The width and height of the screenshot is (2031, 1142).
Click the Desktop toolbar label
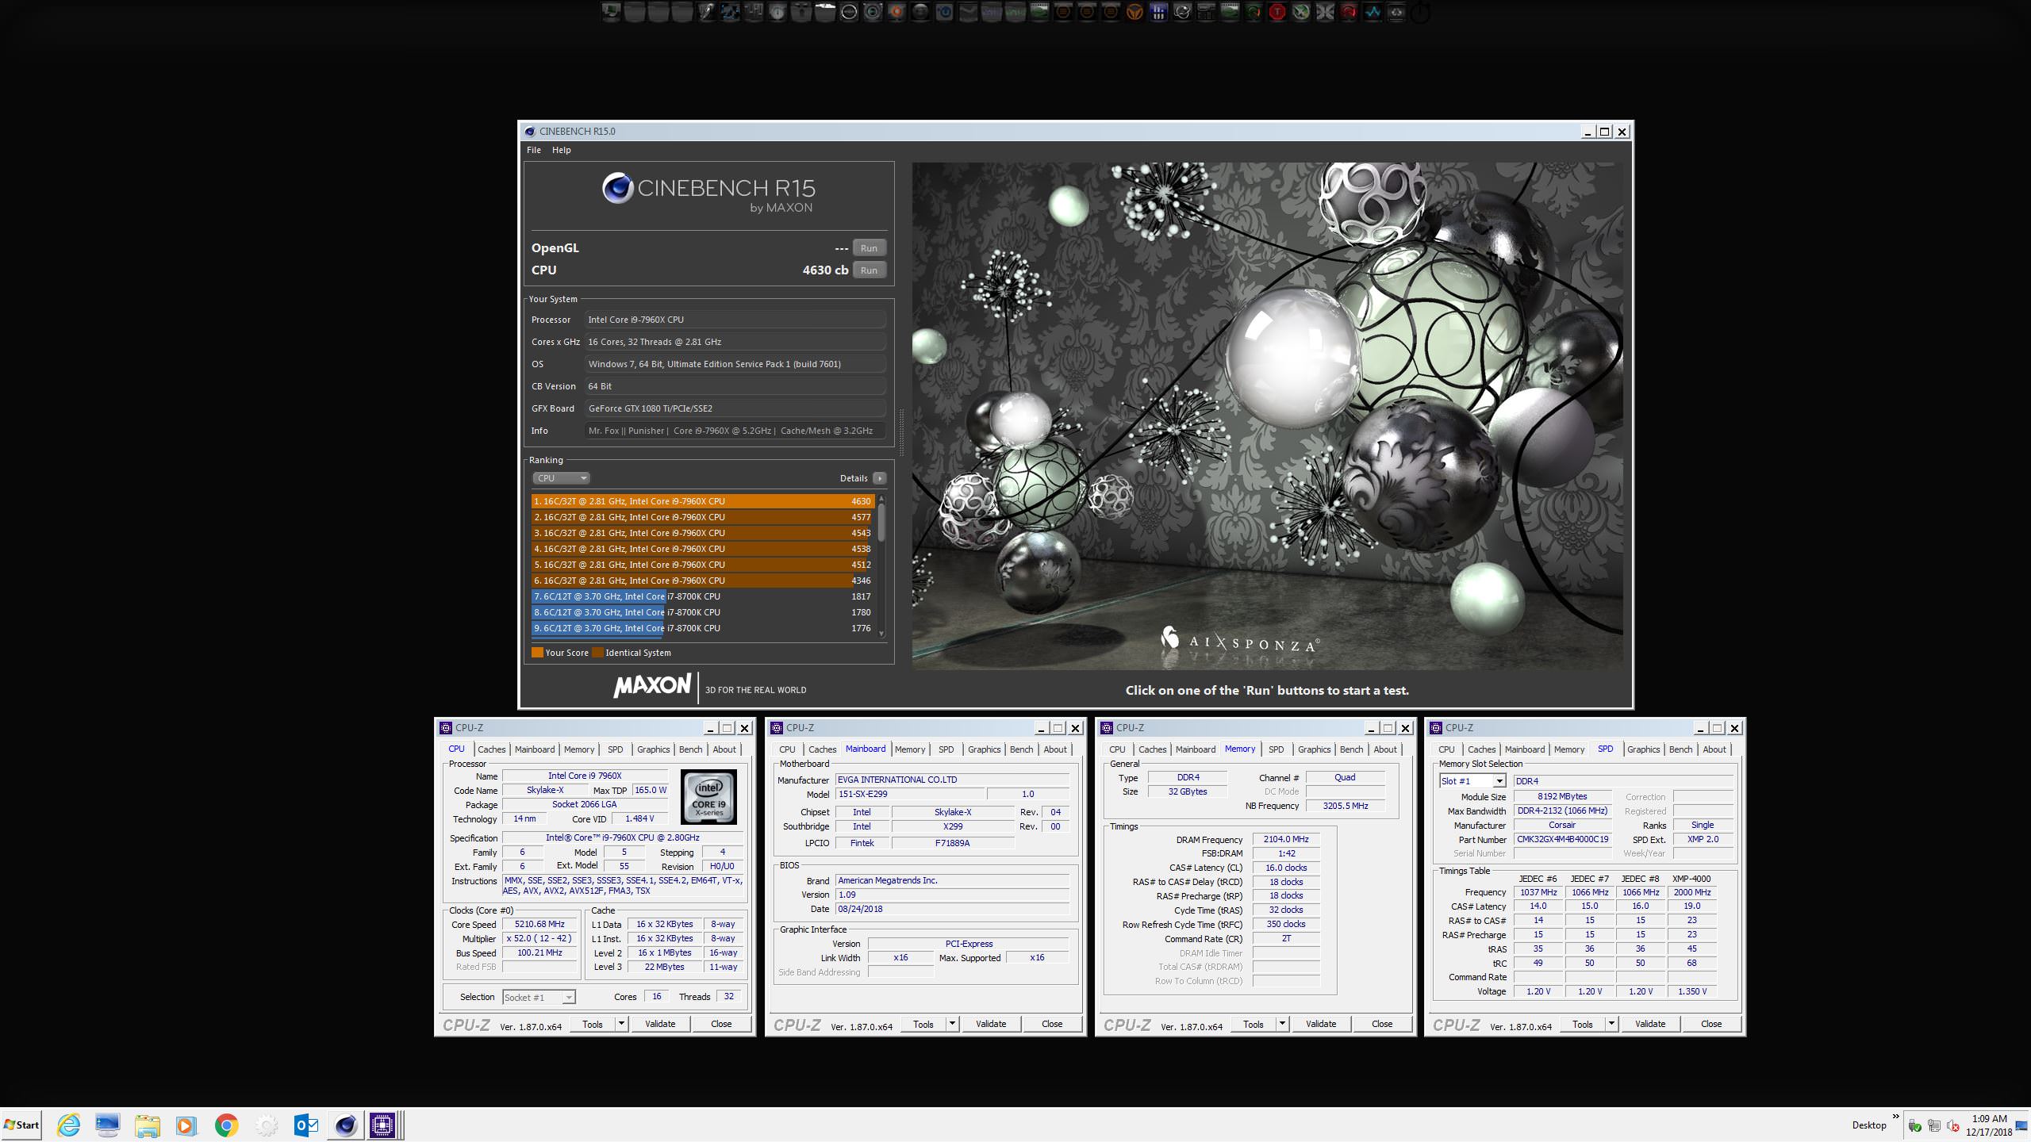1869,1125
